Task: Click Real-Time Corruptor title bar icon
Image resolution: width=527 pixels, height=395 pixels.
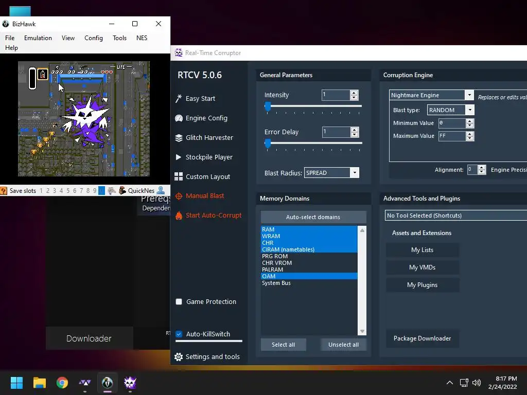Action: 178,53
